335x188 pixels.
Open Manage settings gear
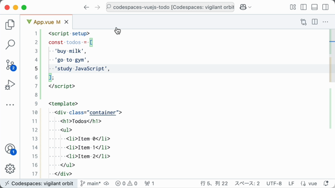(10, 169)
